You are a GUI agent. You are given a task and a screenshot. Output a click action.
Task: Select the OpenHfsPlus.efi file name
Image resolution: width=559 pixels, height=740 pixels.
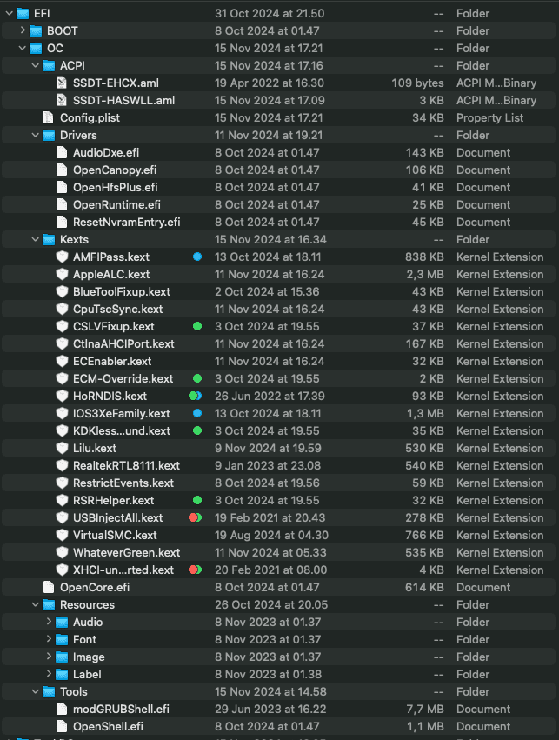coord(115,187)
